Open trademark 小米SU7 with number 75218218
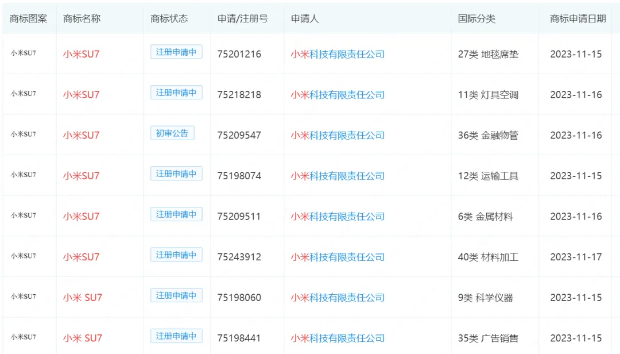 coord(81,95)
